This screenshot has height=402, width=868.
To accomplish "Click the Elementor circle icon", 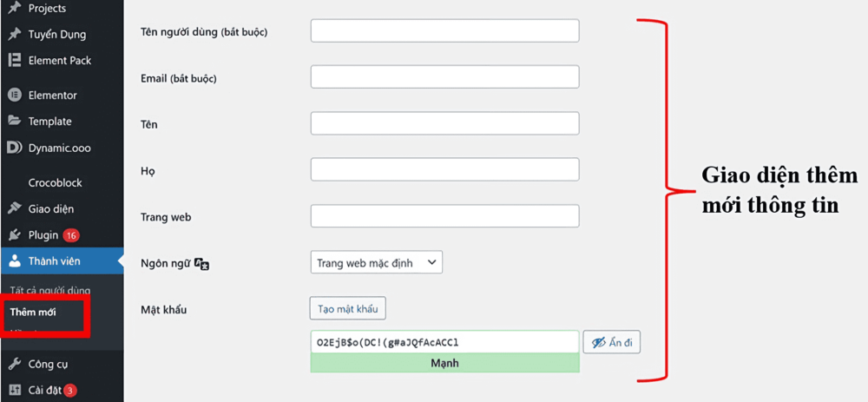I will coord(15,96).
